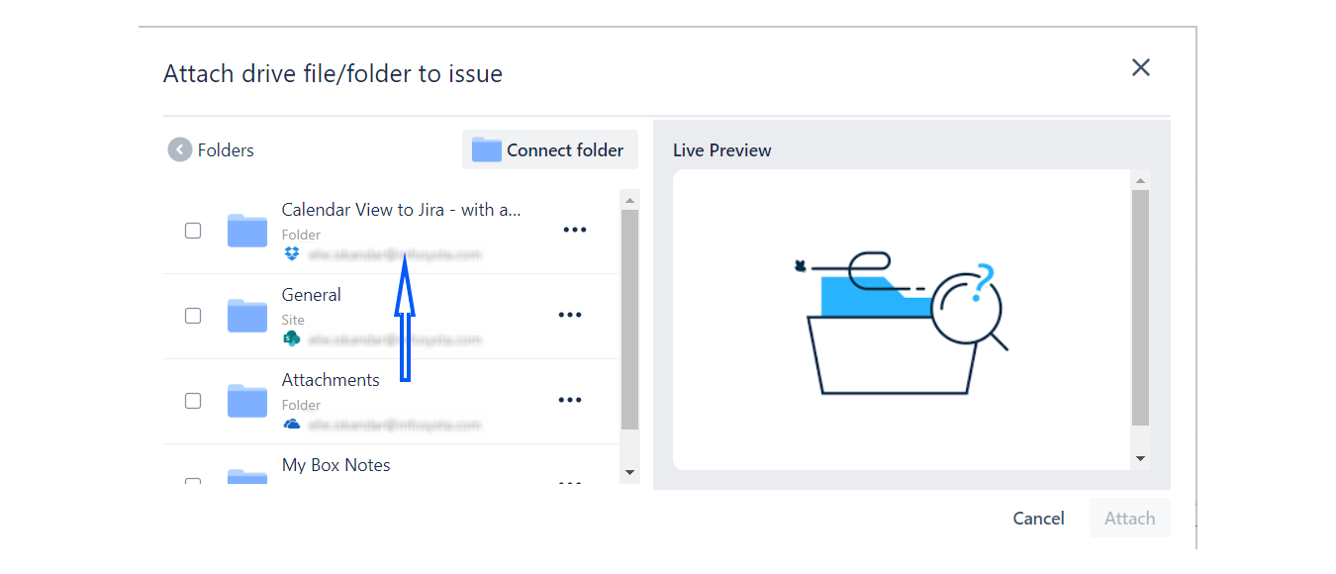Viewport: 1336px width, 574px height.
Task: Click the Connect folder button
Action: [550, 150]
